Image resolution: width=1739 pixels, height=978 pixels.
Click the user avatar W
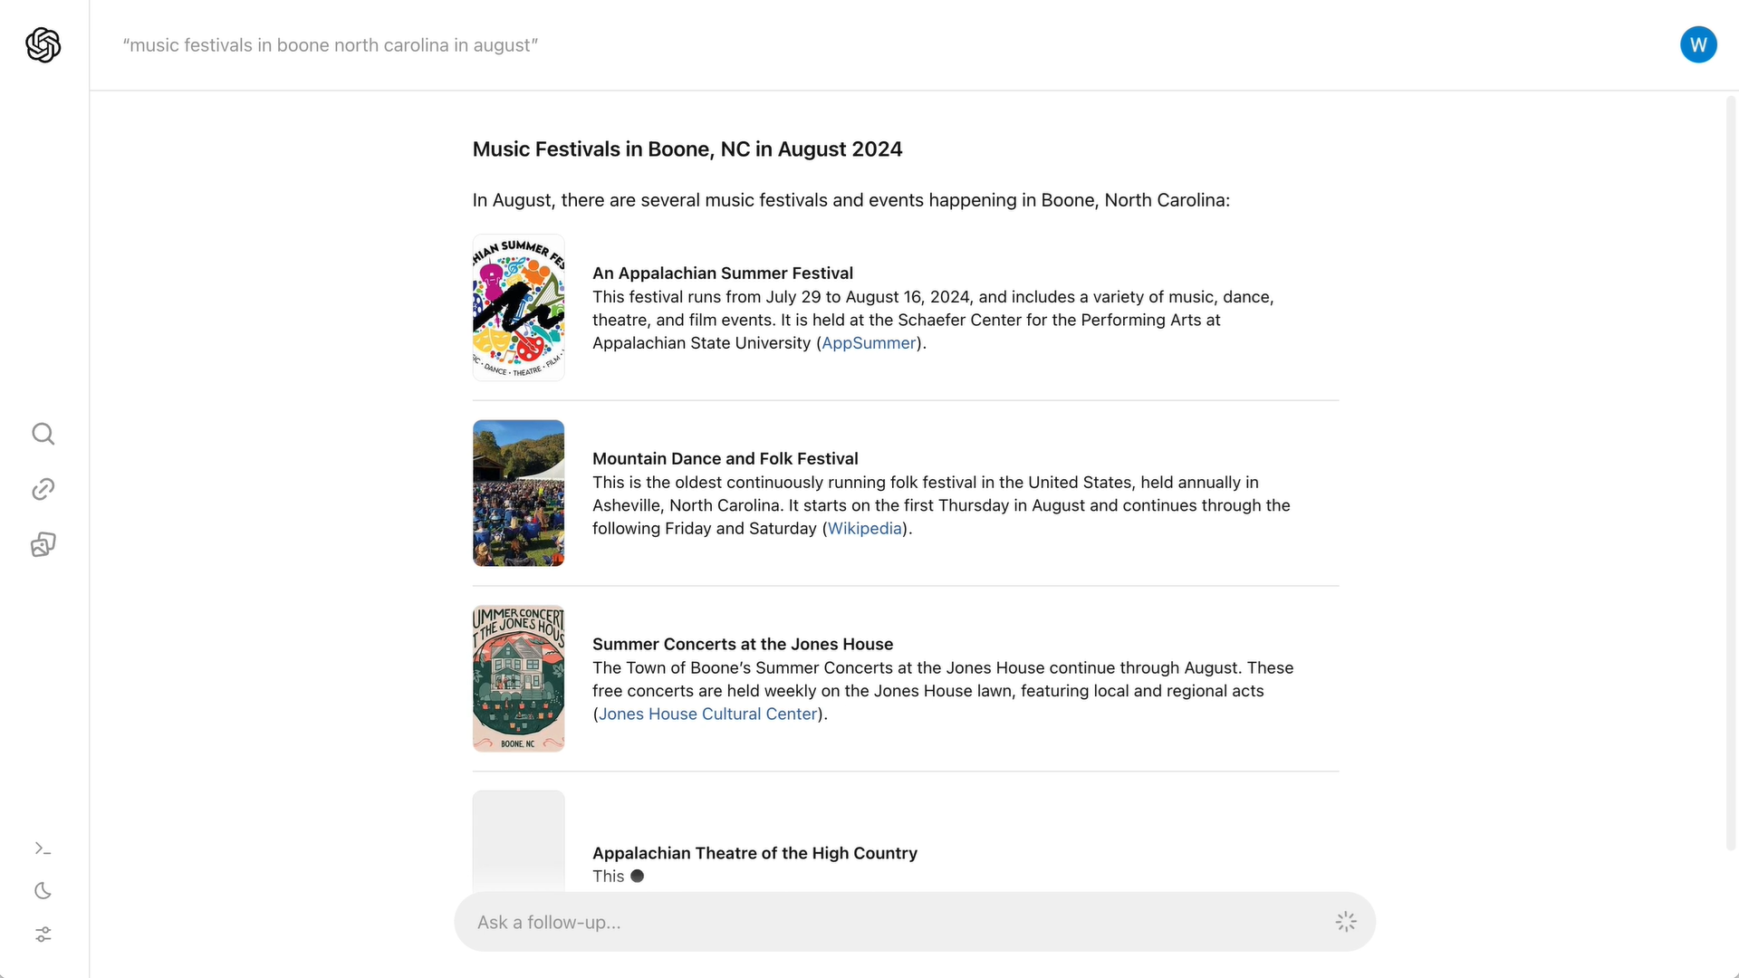(x=1698, y=44)
